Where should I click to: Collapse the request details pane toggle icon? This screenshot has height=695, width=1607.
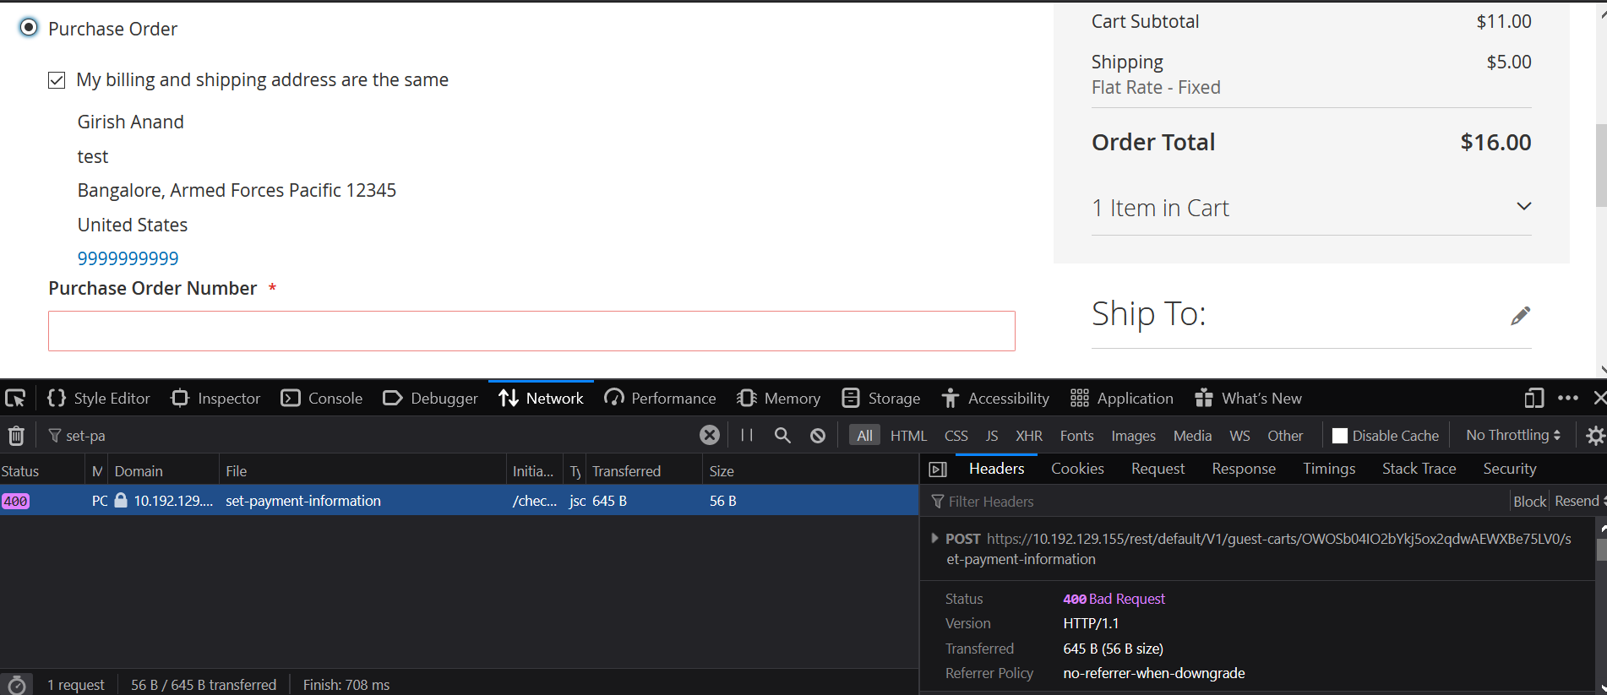[x=938, y=470]
